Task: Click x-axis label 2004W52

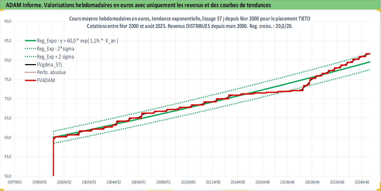Action: (113, 182)
